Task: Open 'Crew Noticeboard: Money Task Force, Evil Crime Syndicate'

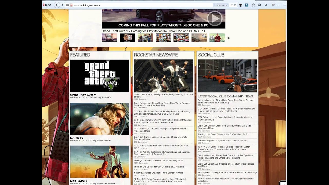Action: point(226,156)
